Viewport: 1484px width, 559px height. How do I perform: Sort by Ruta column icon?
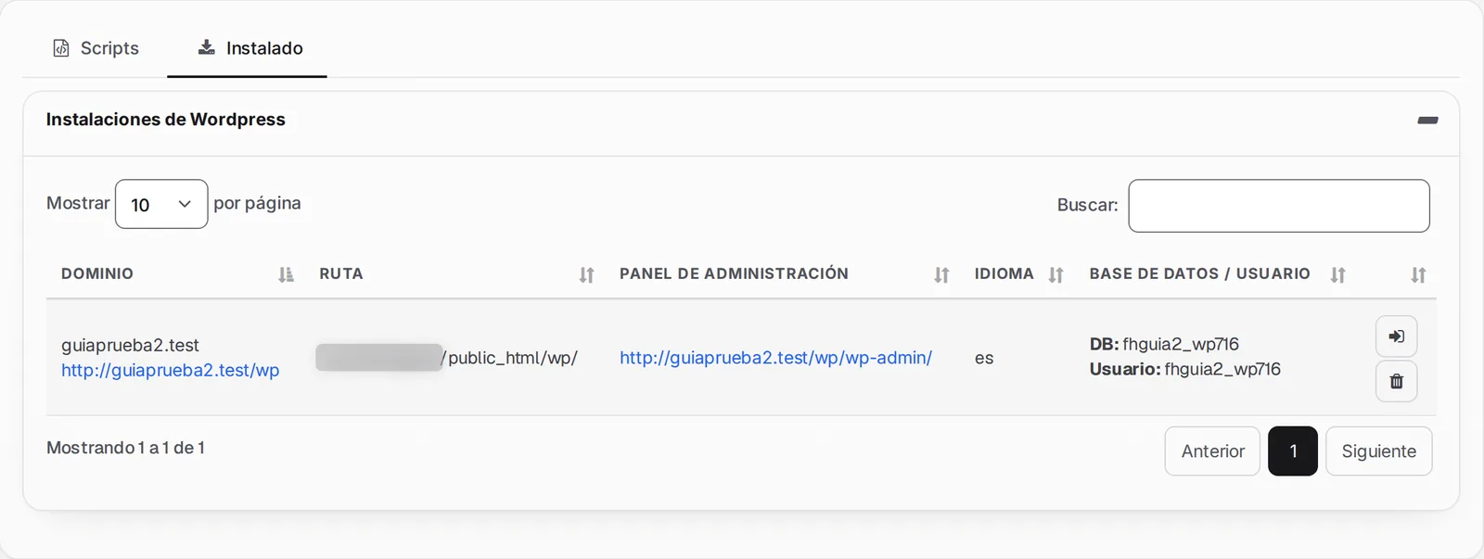pyautogui.click(x=586, y=274)
